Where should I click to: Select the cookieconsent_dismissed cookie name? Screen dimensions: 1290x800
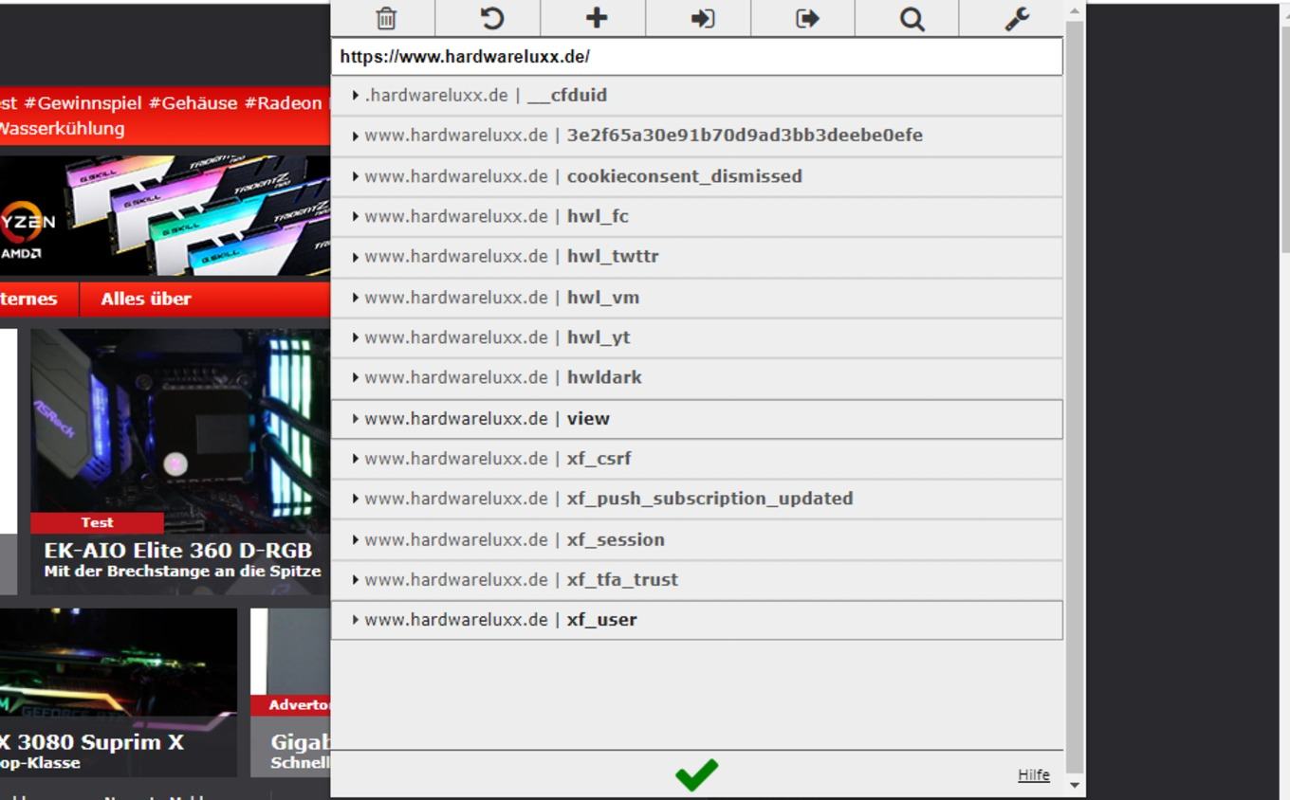click(x=684, y=176)
